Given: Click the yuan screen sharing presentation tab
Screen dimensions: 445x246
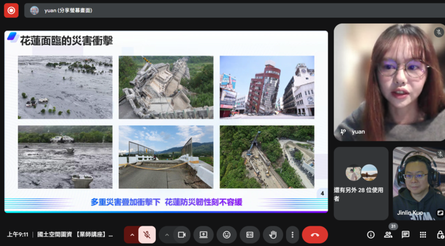Looking at the screenshot, I should tap(235, 11).
